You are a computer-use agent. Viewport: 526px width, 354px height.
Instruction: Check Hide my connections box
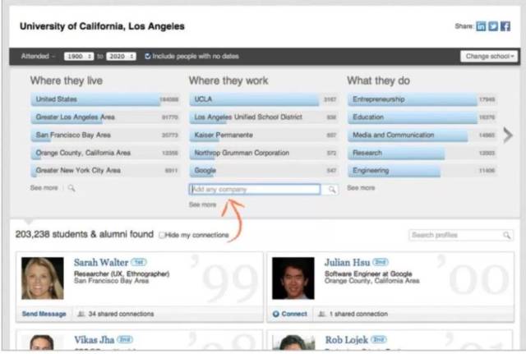(x=162, y=235)
